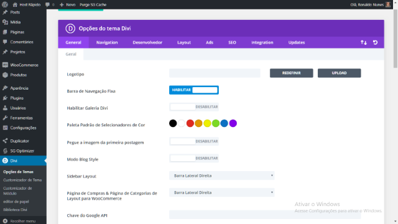
Task: Pick the yellow palette swatch
Action: 207,123
